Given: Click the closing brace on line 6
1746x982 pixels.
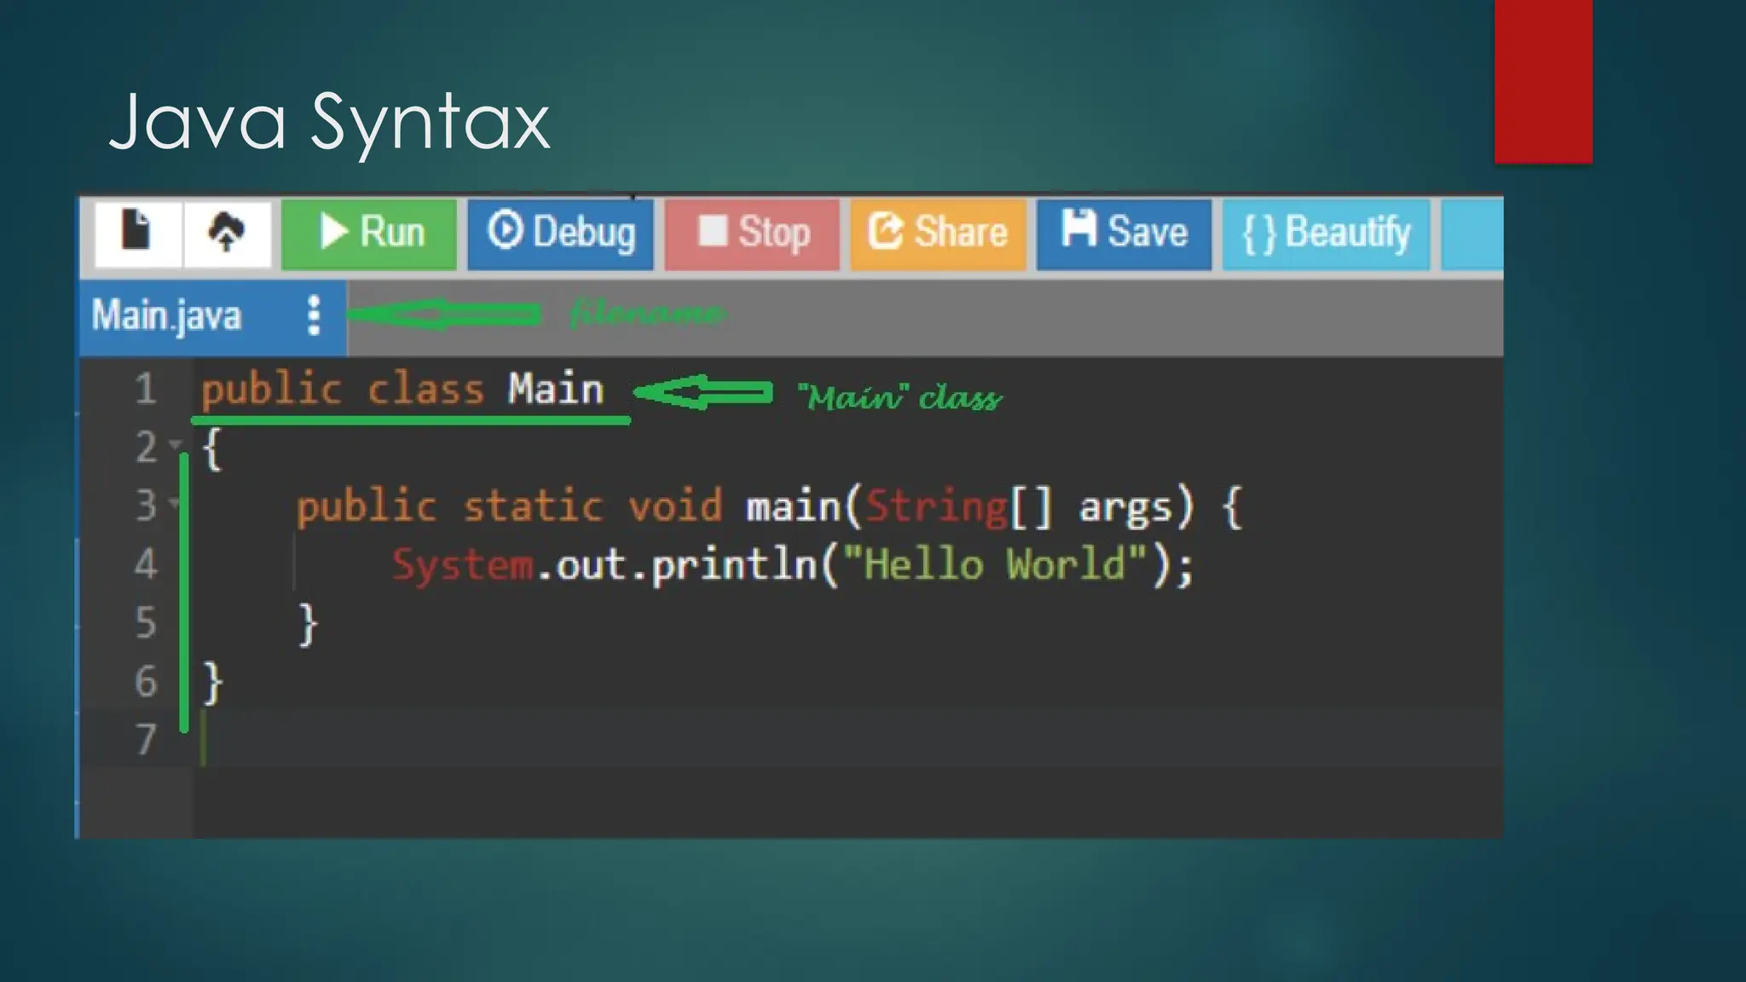Looking at the screenshot, I should (213, 684).
